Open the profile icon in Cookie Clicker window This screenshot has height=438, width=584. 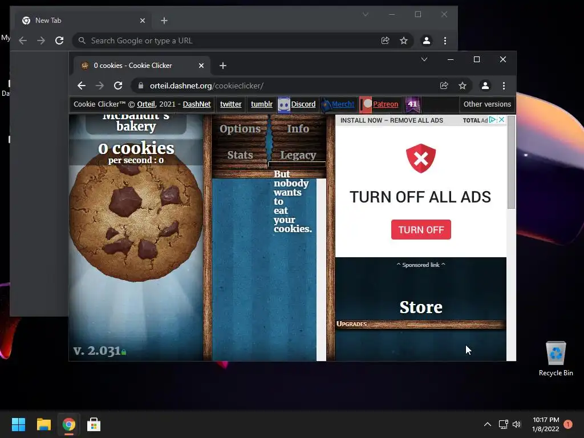click(x=485, y=86)
